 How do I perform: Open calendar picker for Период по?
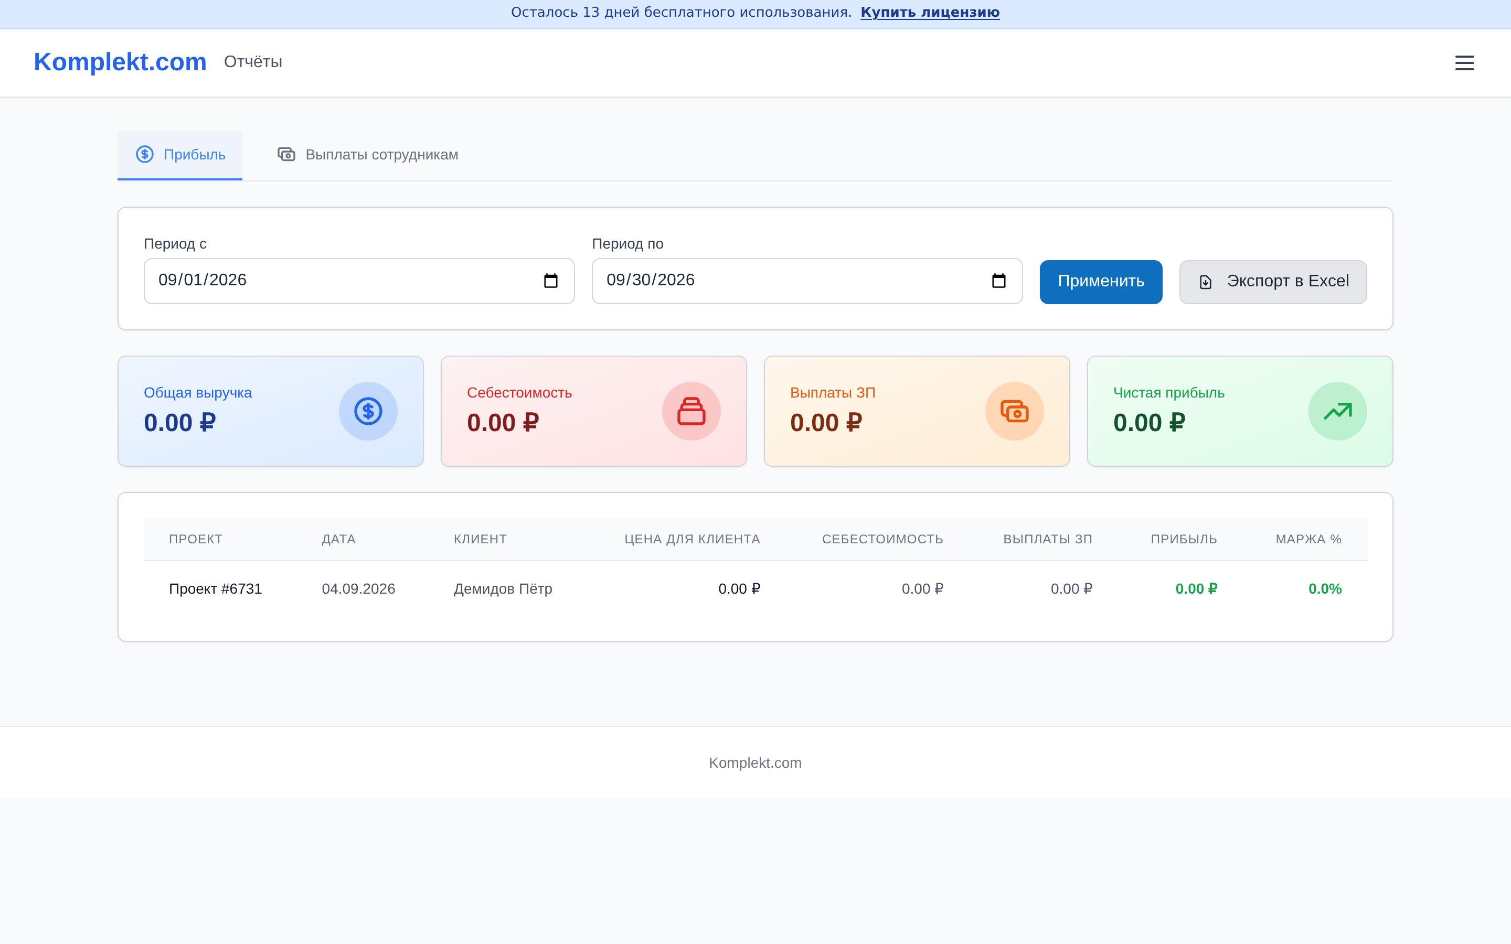pos(998,281)
